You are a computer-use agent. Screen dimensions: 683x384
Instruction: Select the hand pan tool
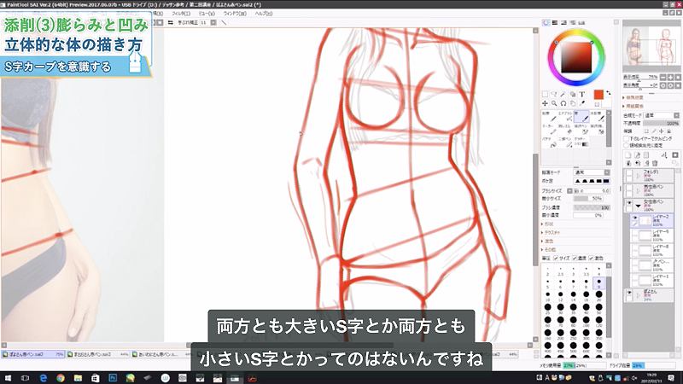click(573, 103)
